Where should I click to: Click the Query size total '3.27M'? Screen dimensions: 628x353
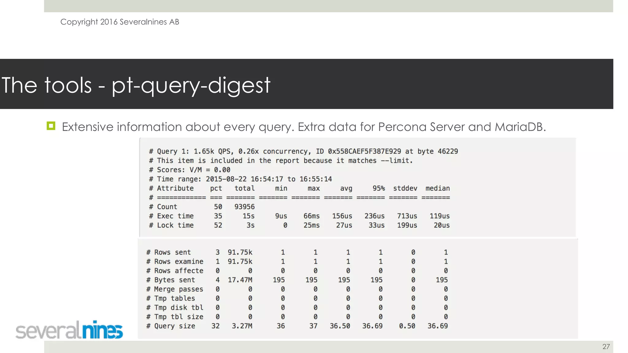(x=242, y=326)
